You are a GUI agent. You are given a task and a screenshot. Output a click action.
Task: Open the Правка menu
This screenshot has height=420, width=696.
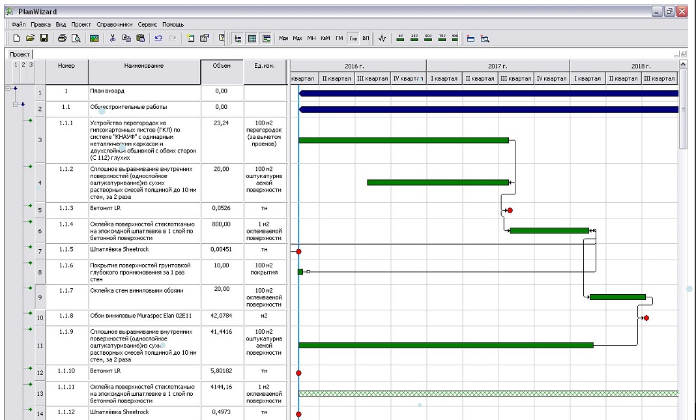(x=40, y=24)
